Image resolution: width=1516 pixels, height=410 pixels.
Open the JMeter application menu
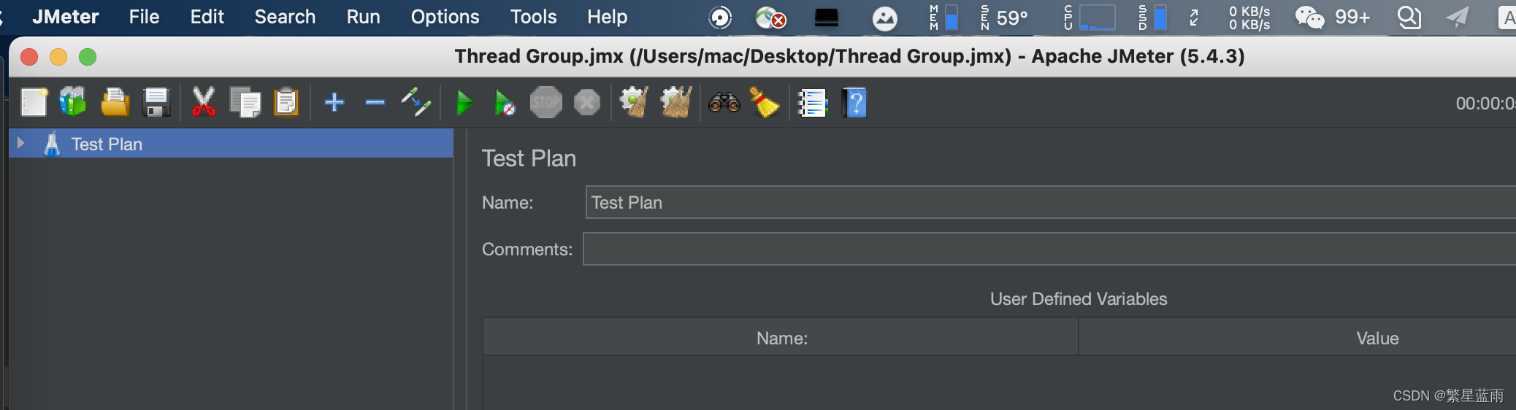(66, 17)
